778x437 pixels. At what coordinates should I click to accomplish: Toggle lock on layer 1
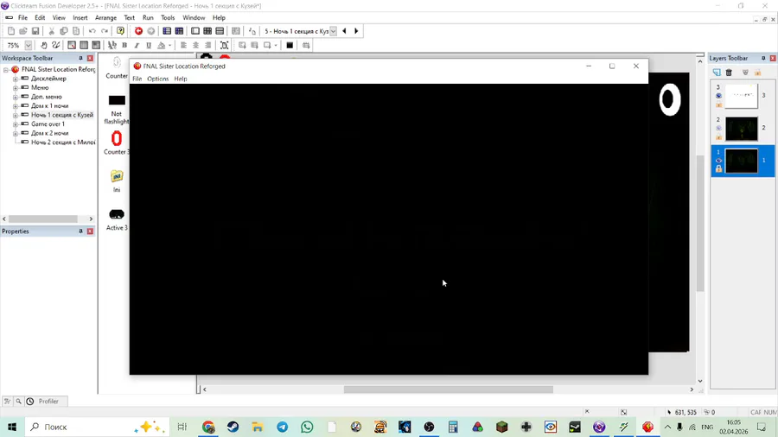pyautogui.click(x=718, y=169)
